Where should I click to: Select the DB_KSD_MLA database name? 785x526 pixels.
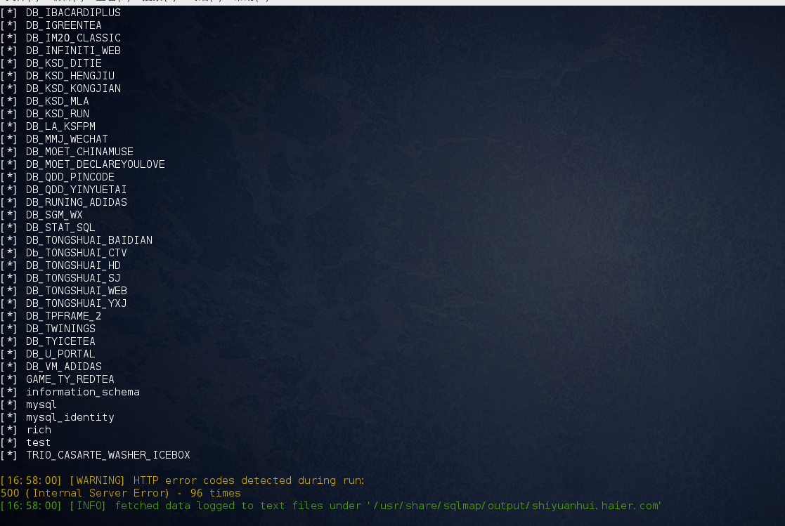pos(58,101)
